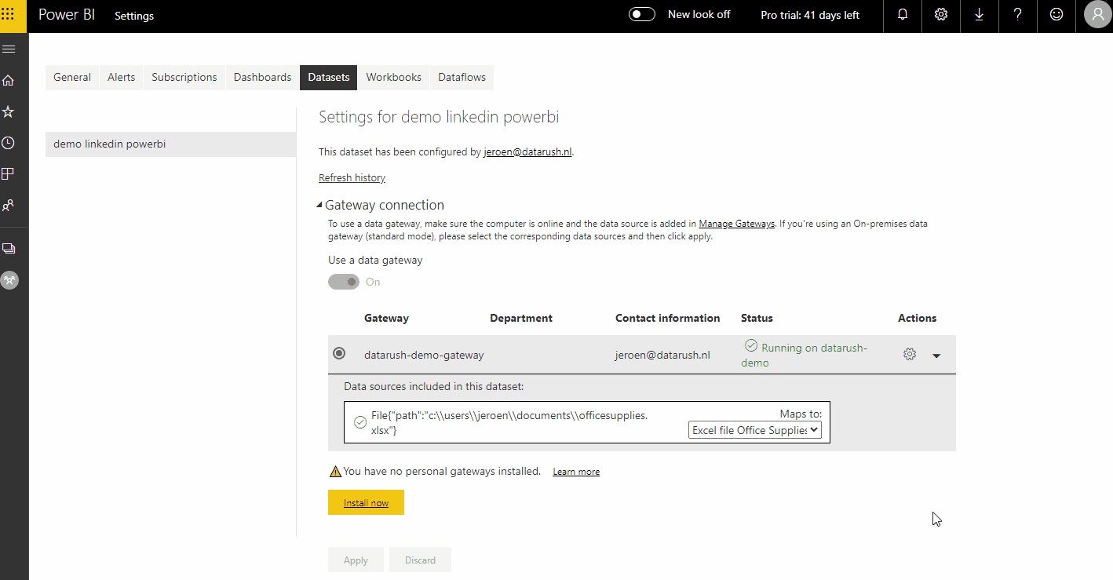Switch to Dataflows tab

tap(462, 77)
